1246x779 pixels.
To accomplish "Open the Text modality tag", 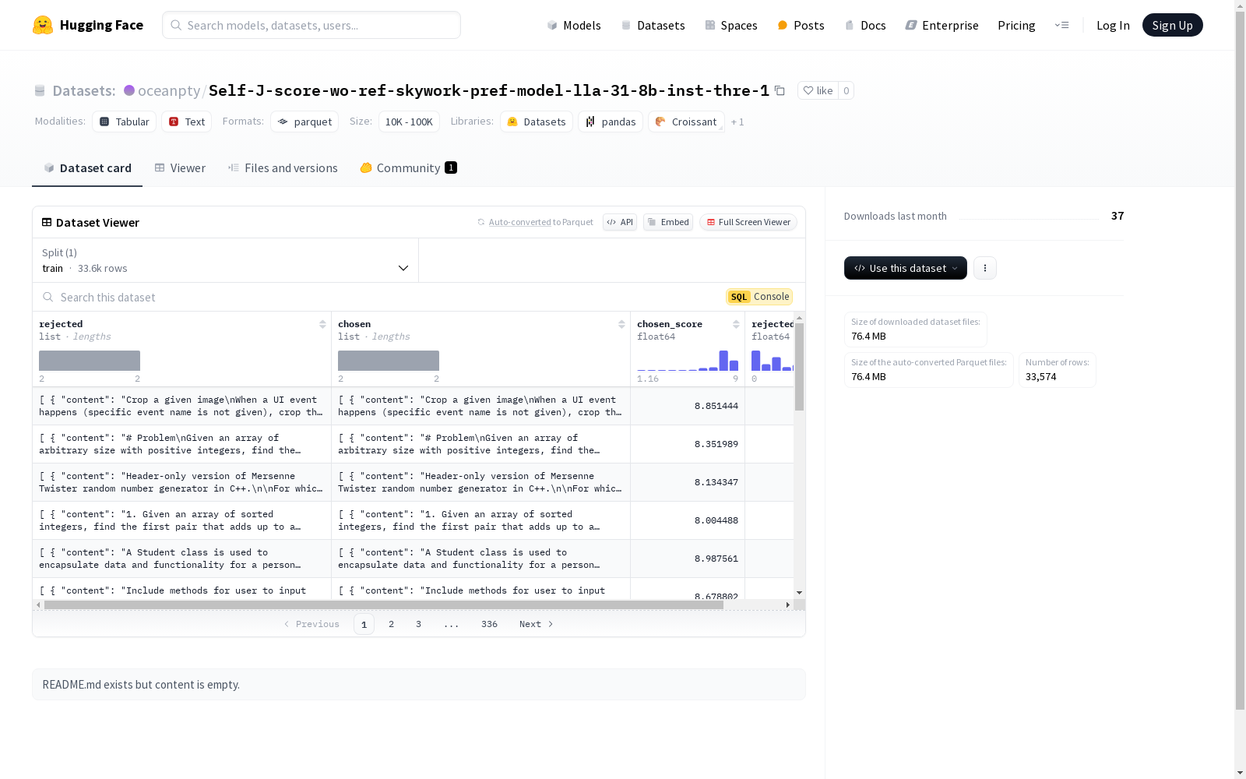I will click(x=187, y=122).
